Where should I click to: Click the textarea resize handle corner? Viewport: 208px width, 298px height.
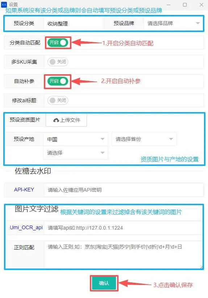(201, 267)
